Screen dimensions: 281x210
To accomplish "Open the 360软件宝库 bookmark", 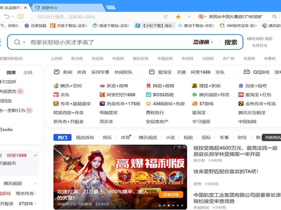I will (x=238, y=26).
